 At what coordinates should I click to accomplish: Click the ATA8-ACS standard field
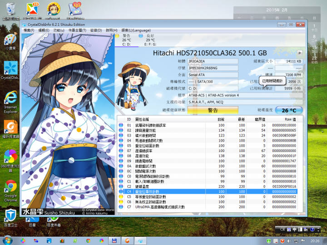coord(245,95)
